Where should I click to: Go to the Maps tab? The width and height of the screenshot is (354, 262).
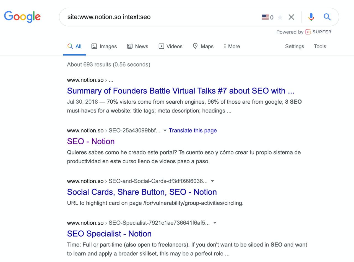[203, 46]
